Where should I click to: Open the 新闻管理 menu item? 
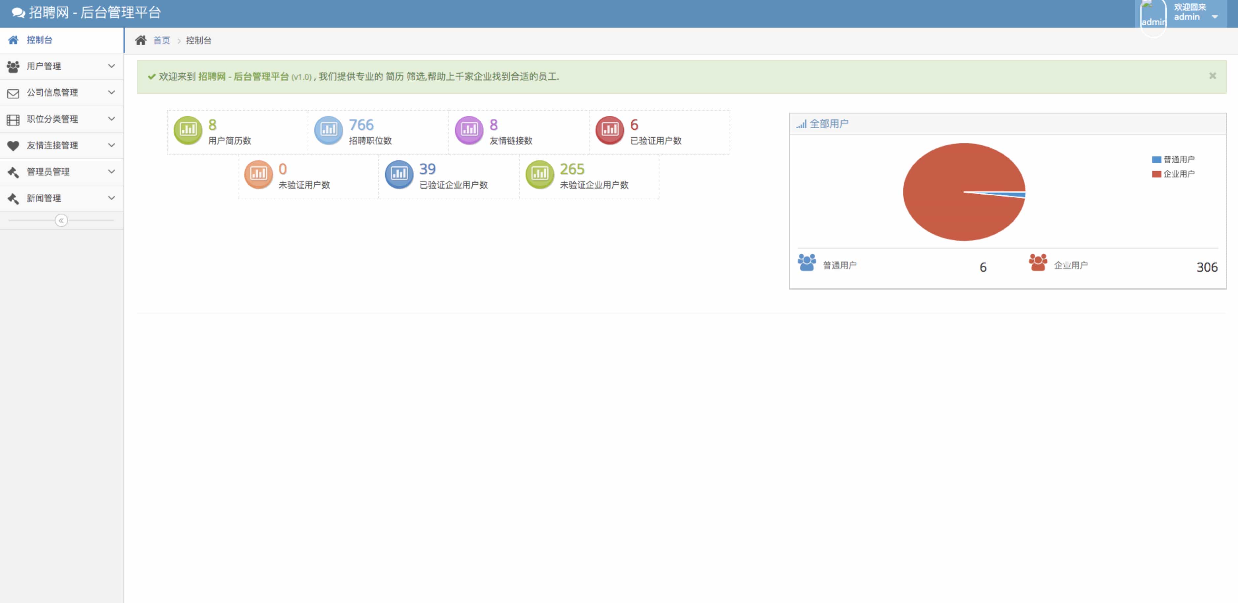point(62,198)
